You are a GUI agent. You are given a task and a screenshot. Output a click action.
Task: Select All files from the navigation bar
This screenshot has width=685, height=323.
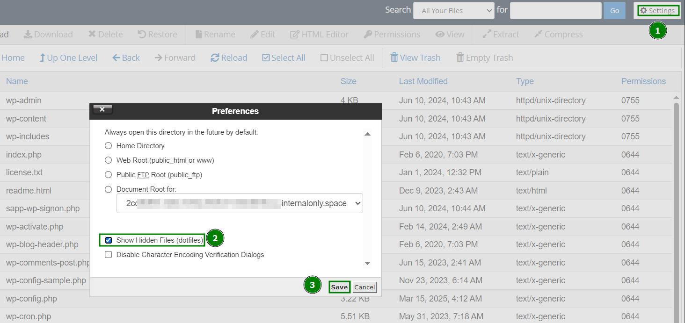(x=284, y=57)
